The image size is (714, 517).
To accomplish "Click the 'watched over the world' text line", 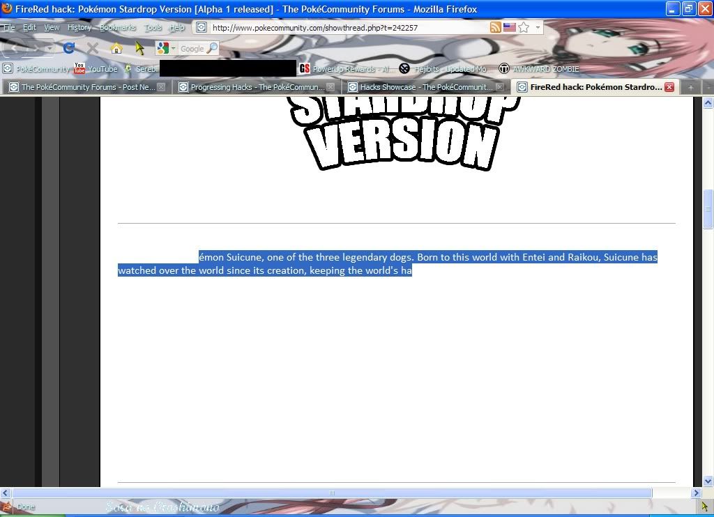I will click(x=264, y=270).
